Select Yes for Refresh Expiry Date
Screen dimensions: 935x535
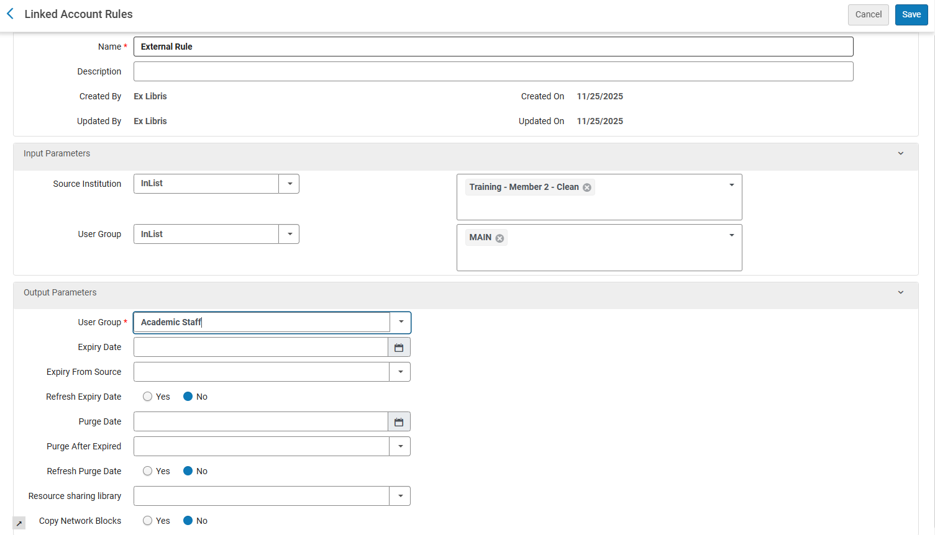(148, 397)
